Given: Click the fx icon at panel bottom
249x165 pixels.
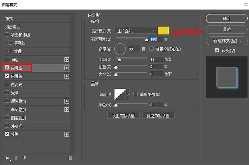Looking at the screenshot, I should tap(7, 158).
